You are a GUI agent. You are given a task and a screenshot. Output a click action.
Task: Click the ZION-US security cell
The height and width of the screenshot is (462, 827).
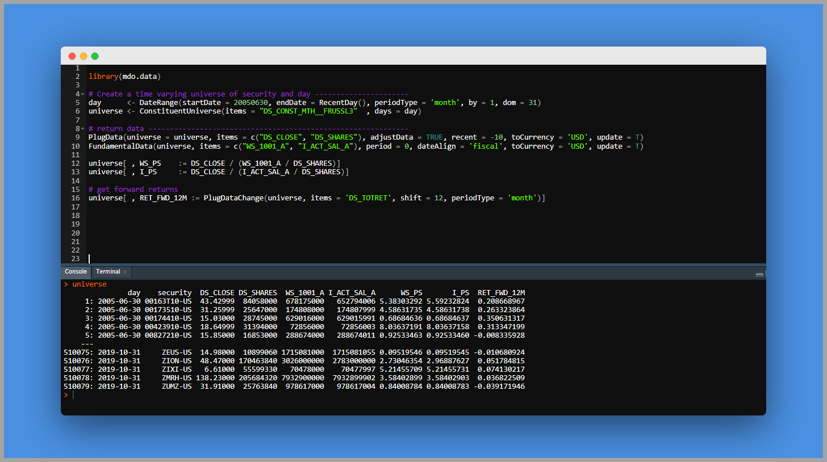pyautogui.click(x=177, y=361)
